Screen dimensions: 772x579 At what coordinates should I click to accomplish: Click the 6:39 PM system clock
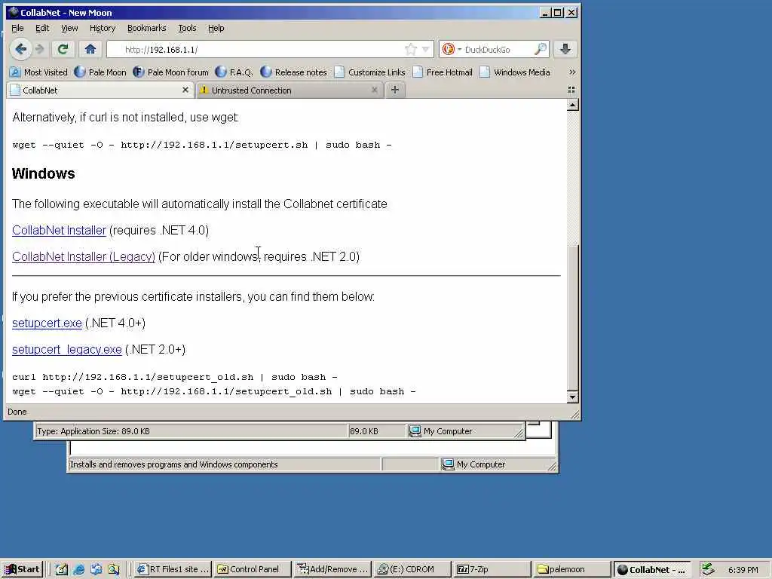pos(743,570)
